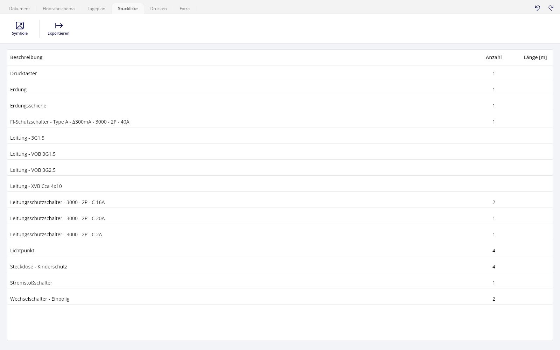Click the Anzahl column header
Image resolution: width=560 pixels, height=350 pixels.
(x=493, y=57)
